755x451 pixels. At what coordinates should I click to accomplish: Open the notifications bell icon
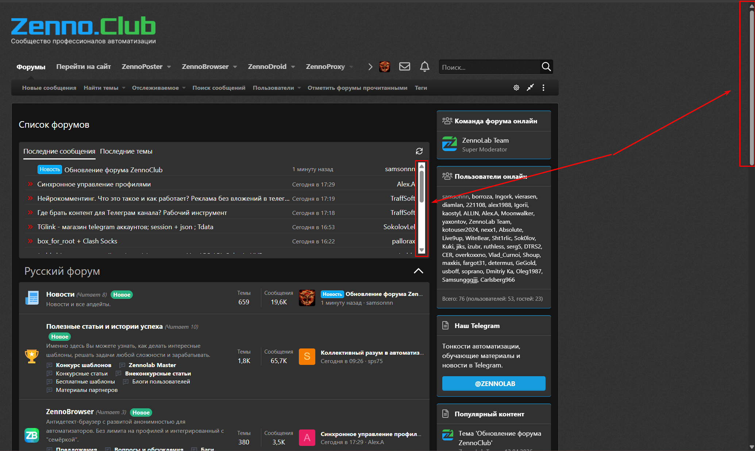pyautogui.click(x=424, y=67)
